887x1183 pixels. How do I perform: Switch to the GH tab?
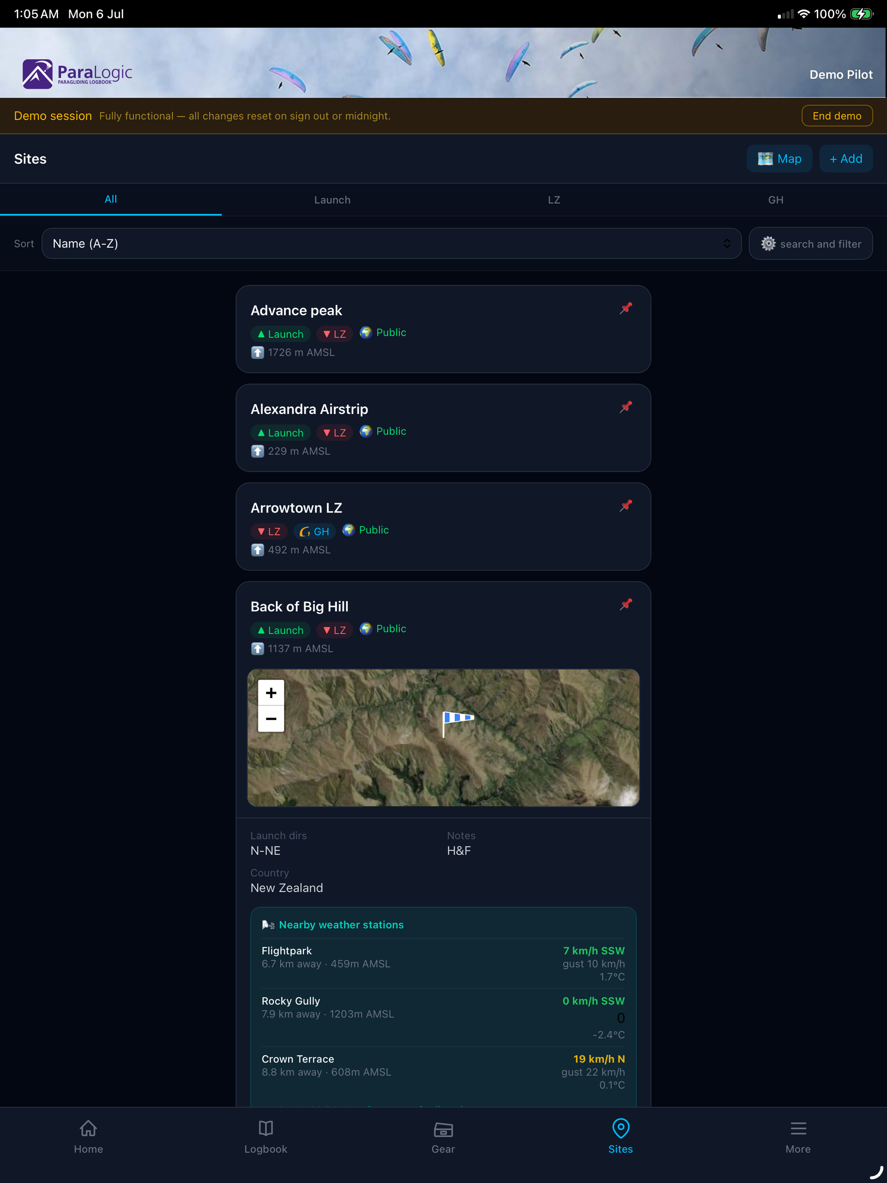[x=776, y=200]
